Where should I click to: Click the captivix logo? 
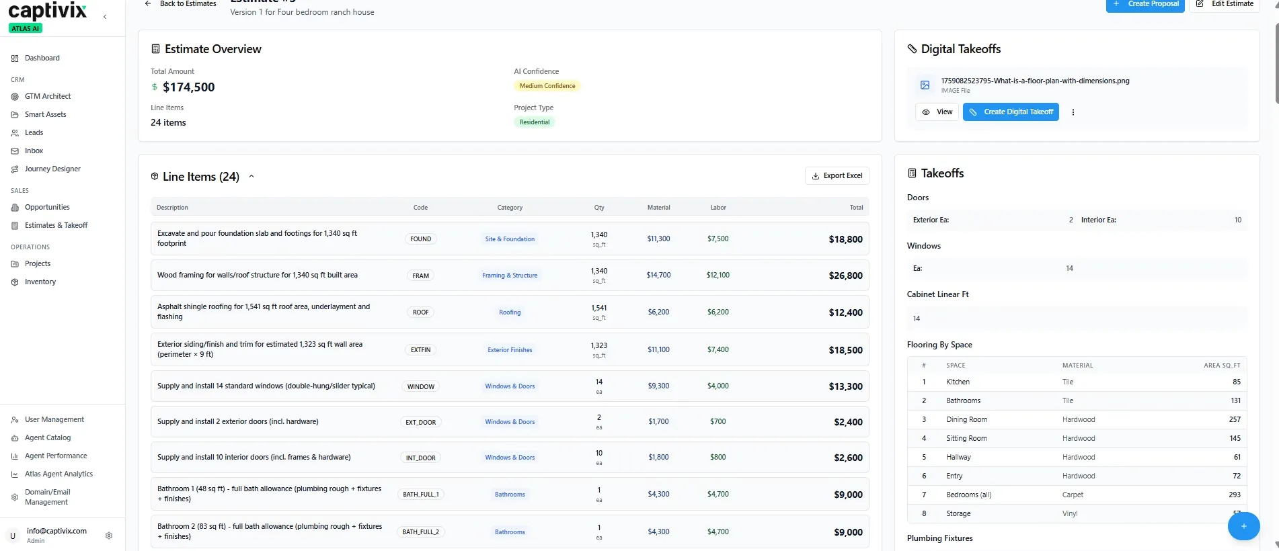point(48,11)
